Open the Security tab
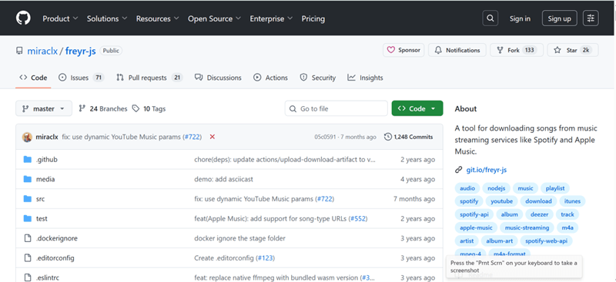 pos(318,78)
